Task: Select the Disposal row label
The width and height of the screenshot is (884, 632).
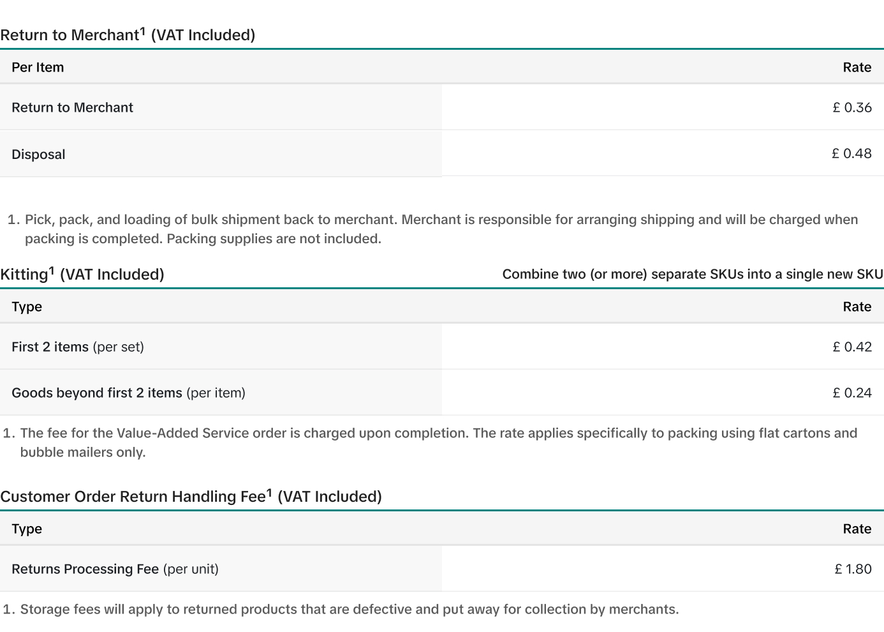Action: coord(38,154)
